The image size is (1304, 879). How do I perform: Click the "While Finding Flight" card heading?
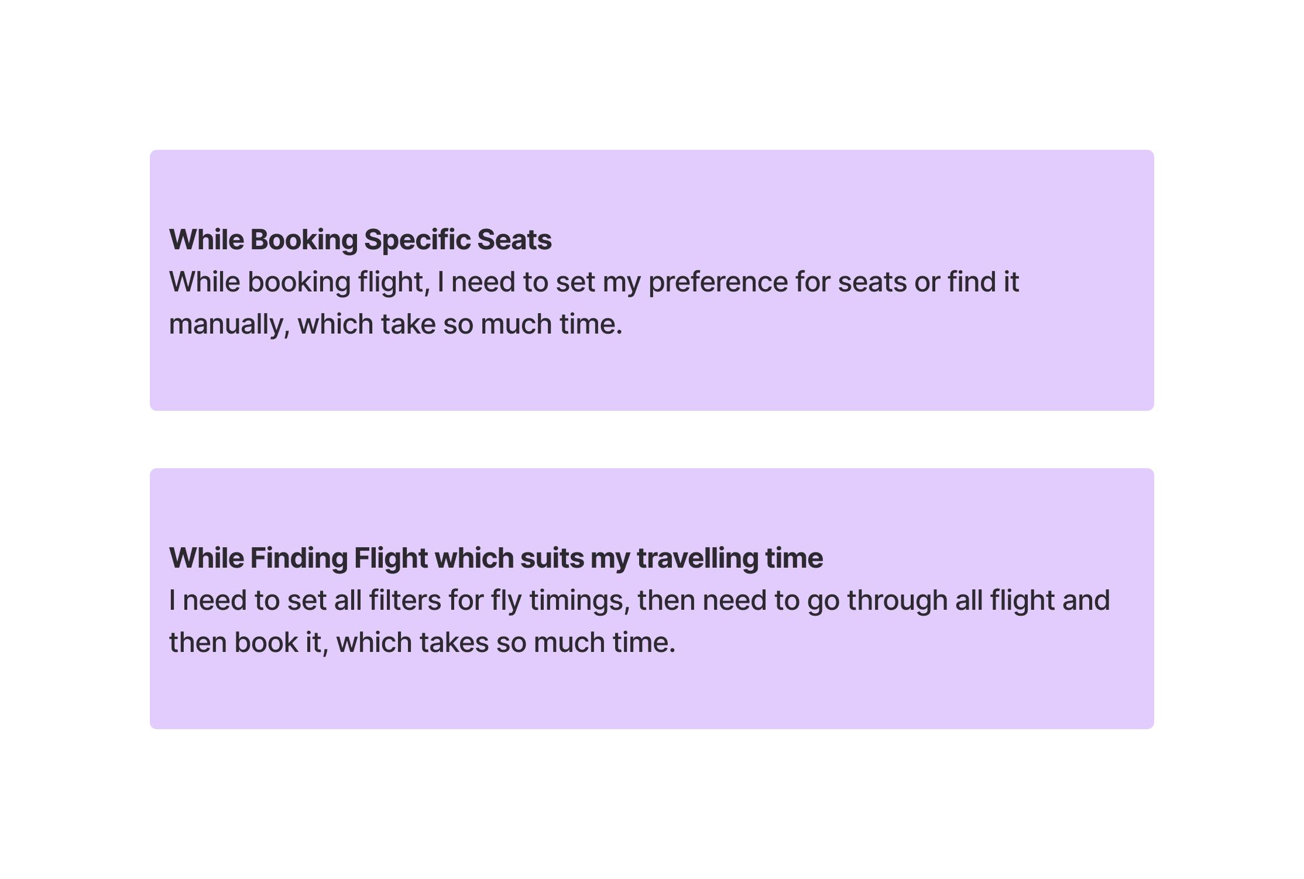point(495,558)
